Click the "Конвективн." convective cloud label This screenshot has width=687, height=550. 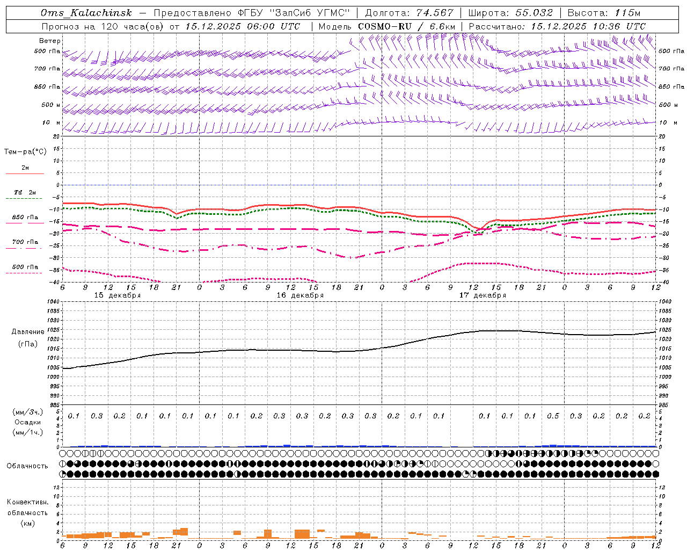coord(27,502)
